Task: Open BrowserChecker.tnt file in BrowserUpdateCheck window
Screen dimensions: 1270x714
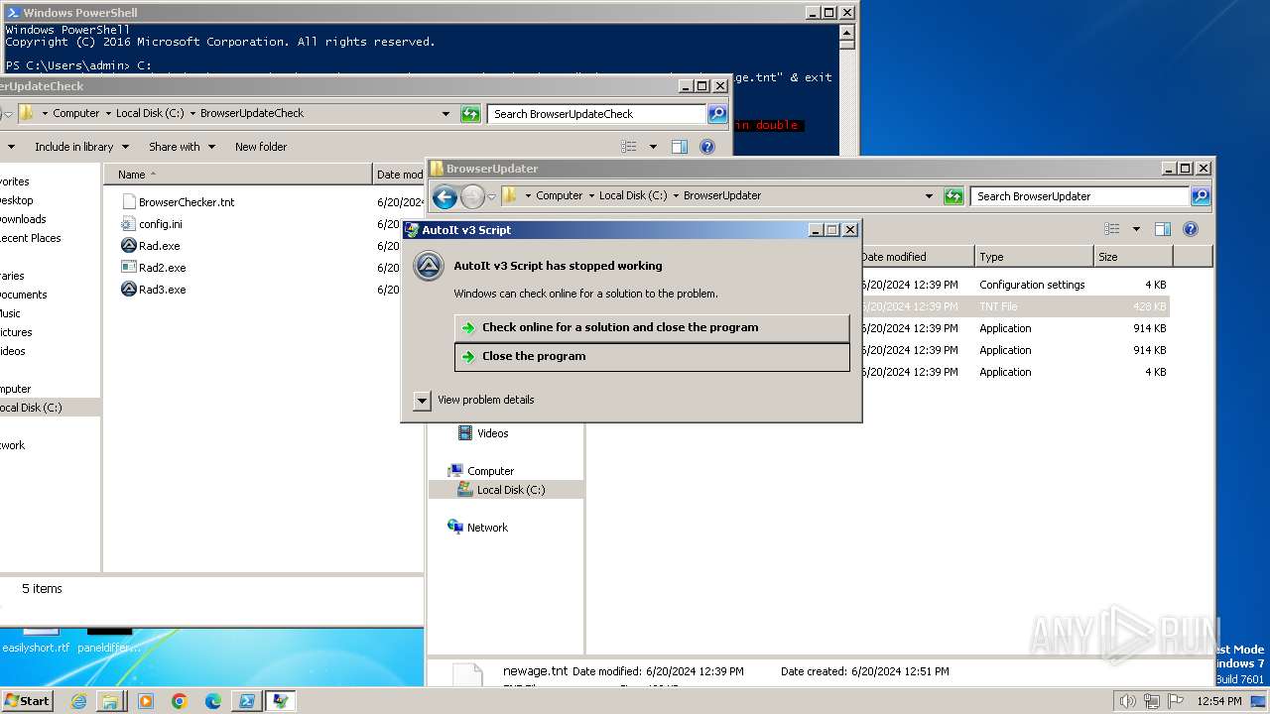Action: [x=187, y=202]
